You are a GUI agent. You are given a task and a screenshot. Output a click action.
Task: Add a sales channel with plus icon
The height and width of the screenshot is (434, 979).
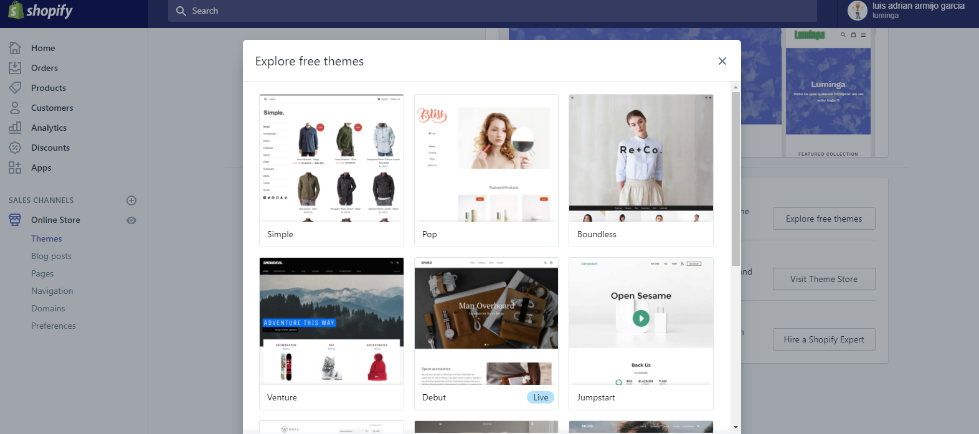(x=131, y=200)
